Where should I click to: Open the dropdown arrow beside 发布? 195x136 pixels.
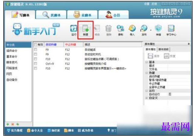pyautogui.click(x=151, y=30)
